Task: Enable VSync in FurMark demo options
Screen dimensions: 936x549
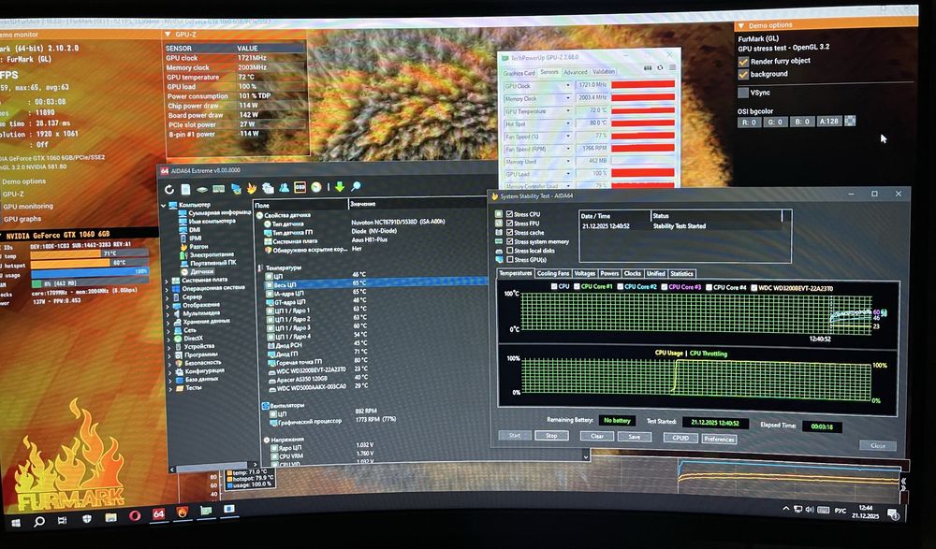Action: pos(743,93)
